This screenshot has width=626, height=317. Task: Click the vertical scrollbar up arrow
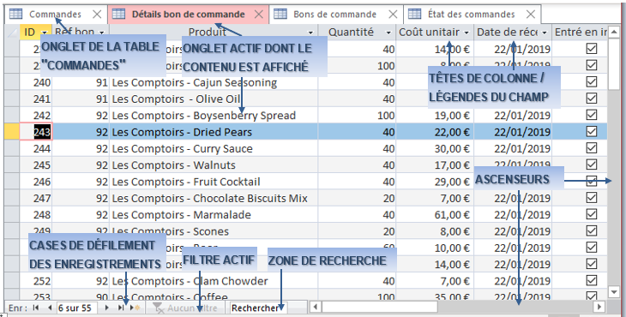614,32
